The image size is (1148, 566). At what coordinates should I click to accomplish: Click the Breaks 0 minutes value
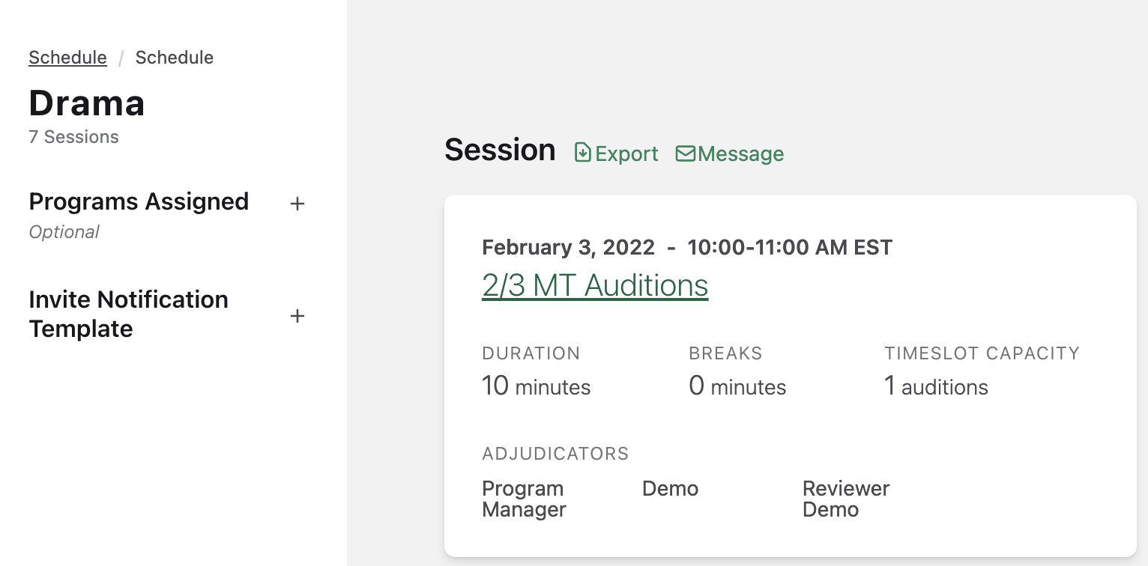point(737,386)
